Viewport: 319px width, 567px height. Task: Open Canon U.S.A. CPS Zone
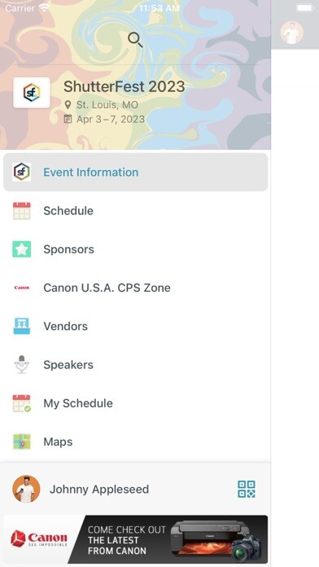135,288
